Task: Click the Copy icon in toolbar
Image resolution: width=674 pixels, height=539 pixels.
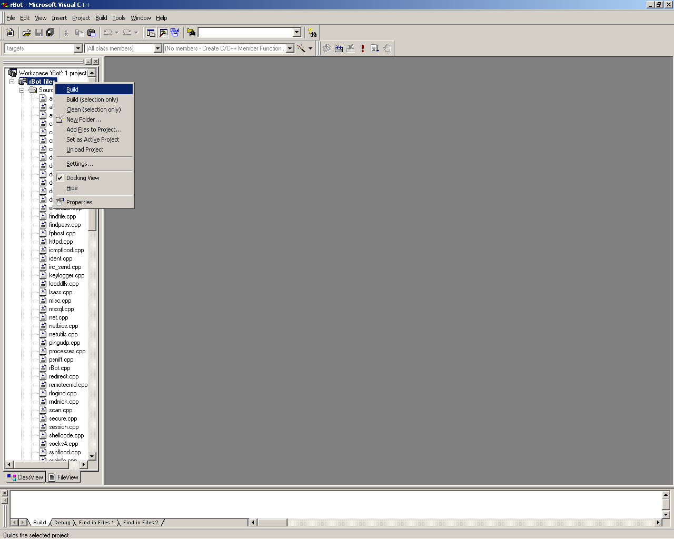Action: click(79, 33)
